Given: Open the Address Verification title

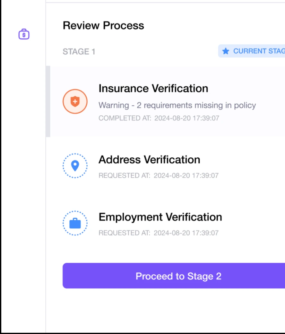Looking at the screenshot, I should coord(149,159).
